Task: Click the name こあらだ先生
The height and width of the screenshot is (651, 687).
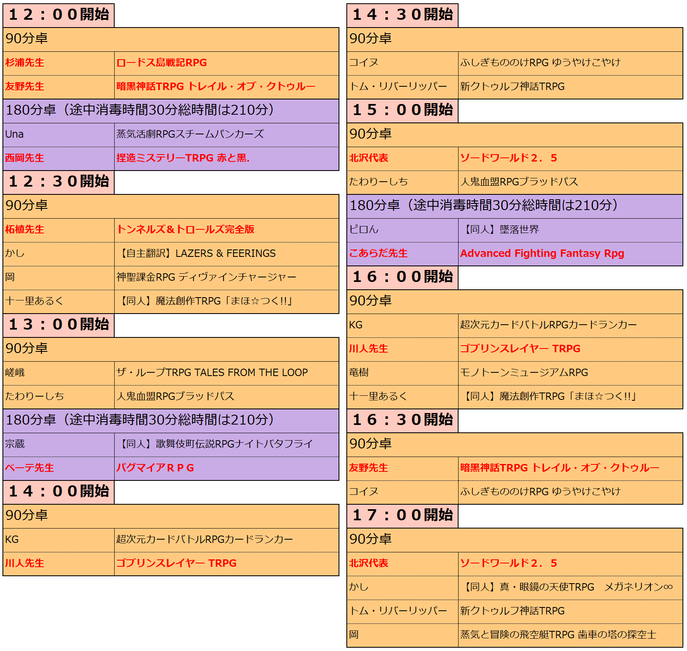Action: (378, 253)
